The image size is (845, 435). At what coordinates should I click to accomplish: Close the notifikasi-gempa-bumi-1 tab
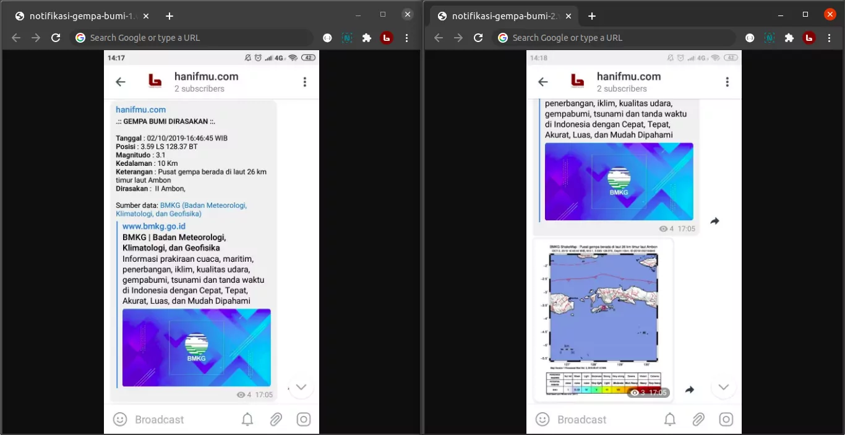(145, 16)
